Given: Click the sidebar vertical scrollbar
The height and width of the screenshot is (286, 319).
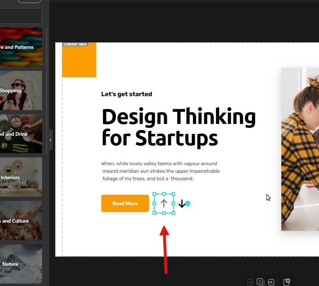Looking at the screenshot, I should (47, 91).
